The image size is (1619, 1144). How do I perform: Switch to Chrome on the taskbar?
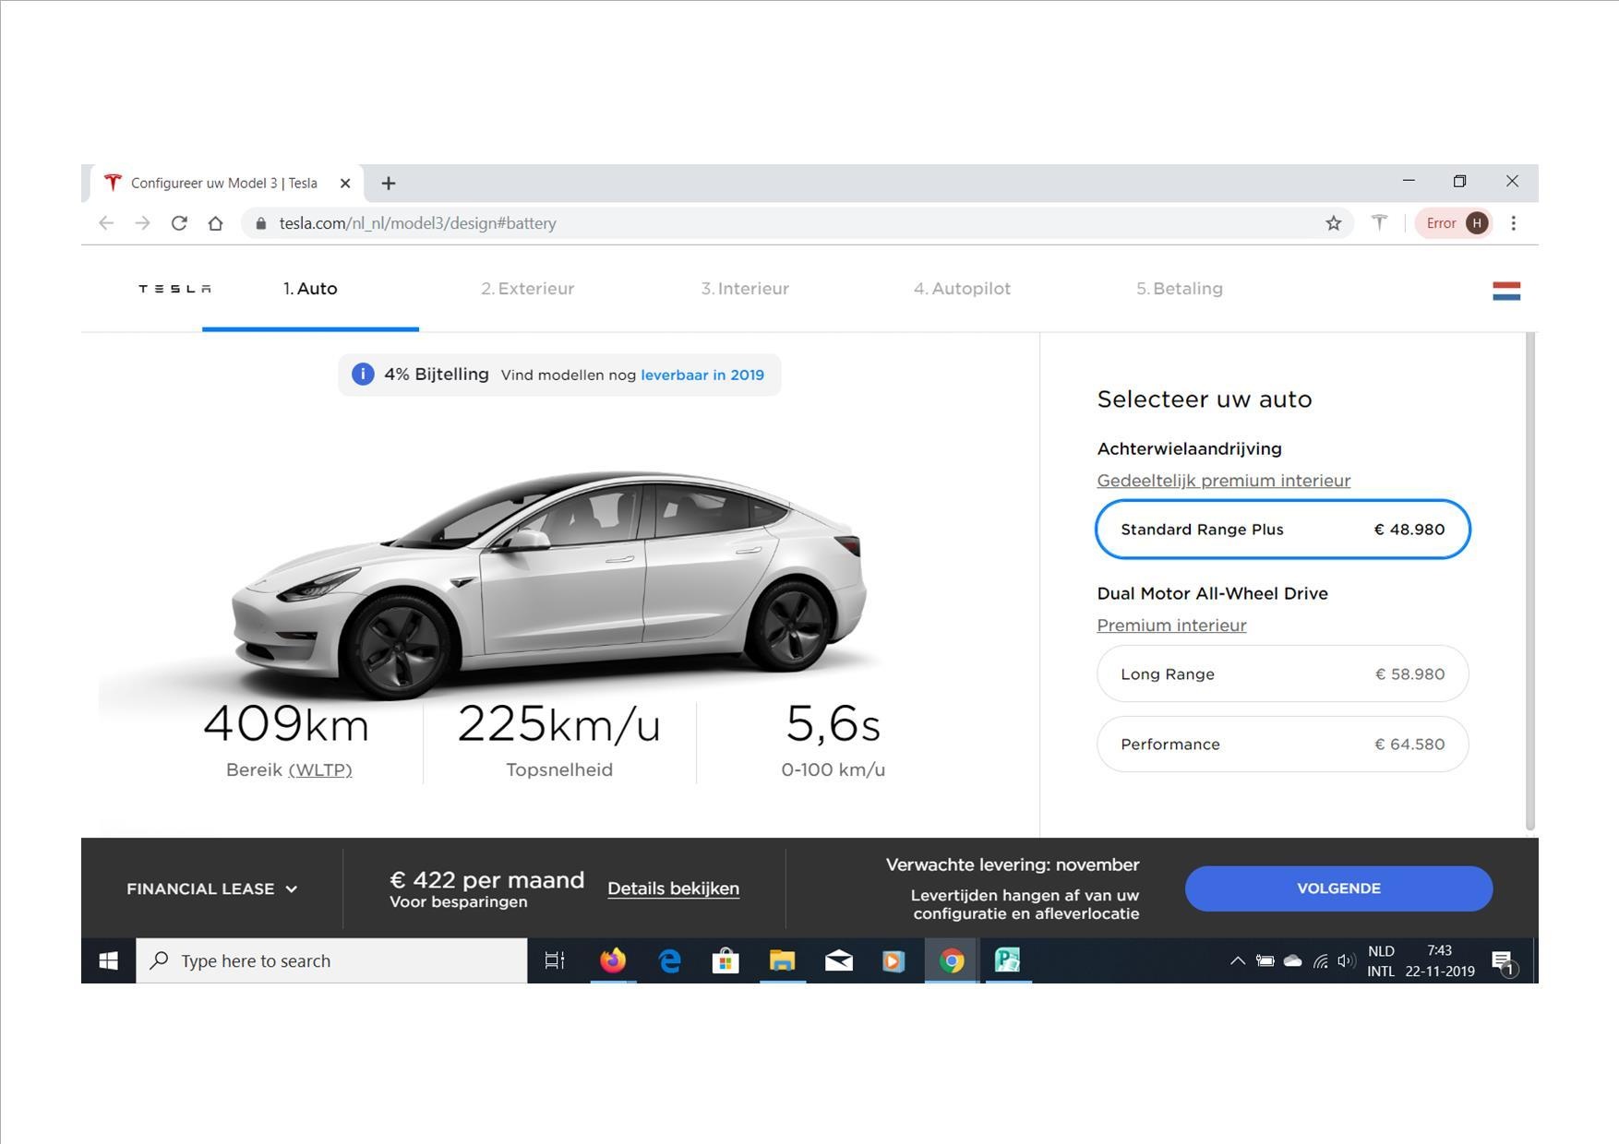pyautogui.click(x=952, y=960)
